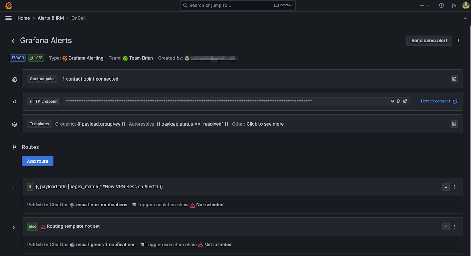
Task: Click the Else tag
Action: tap(33, 226)
